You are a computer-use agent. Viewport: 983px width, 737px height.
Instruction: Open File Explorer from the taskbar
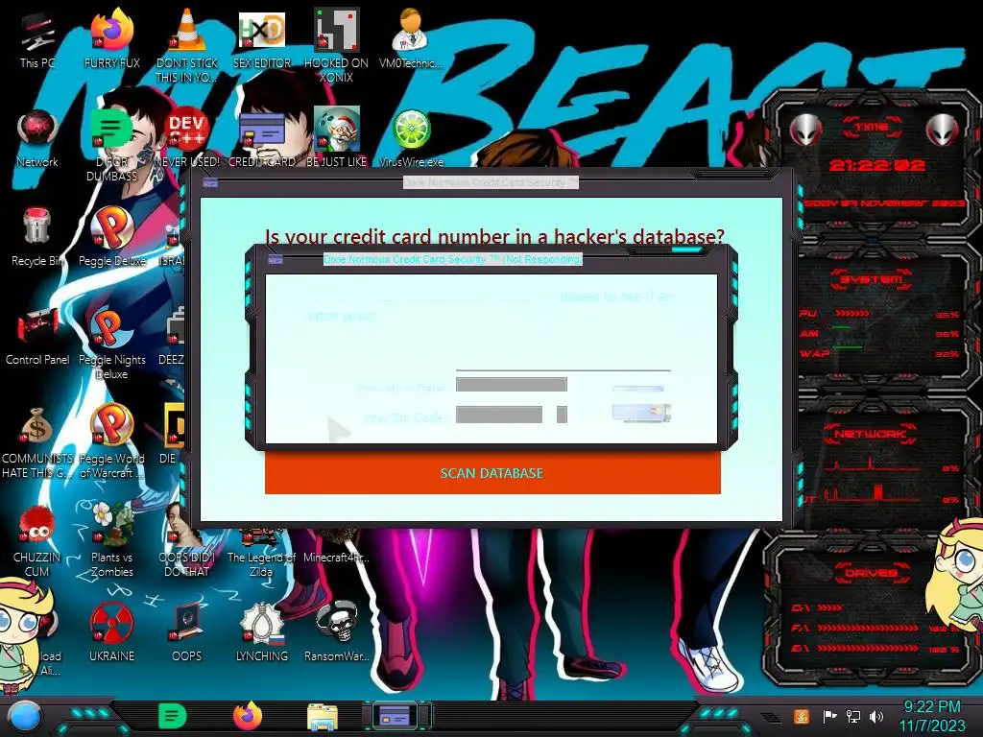pyautogui.click(x=323, y=717)
